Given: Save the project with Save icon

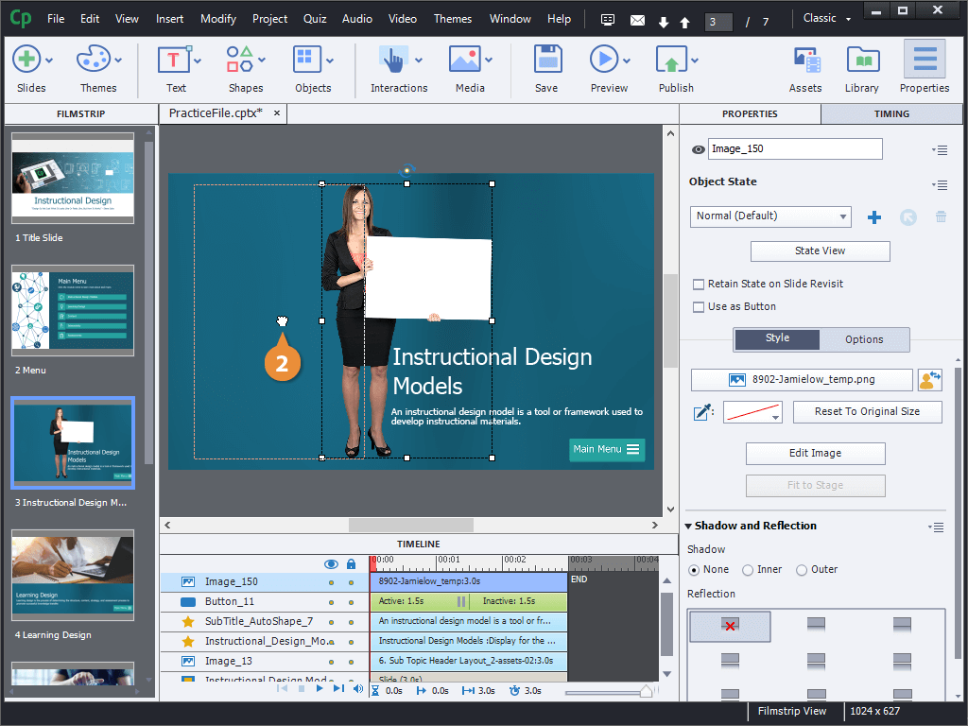Looking at the screenshot, I should 547,60.
